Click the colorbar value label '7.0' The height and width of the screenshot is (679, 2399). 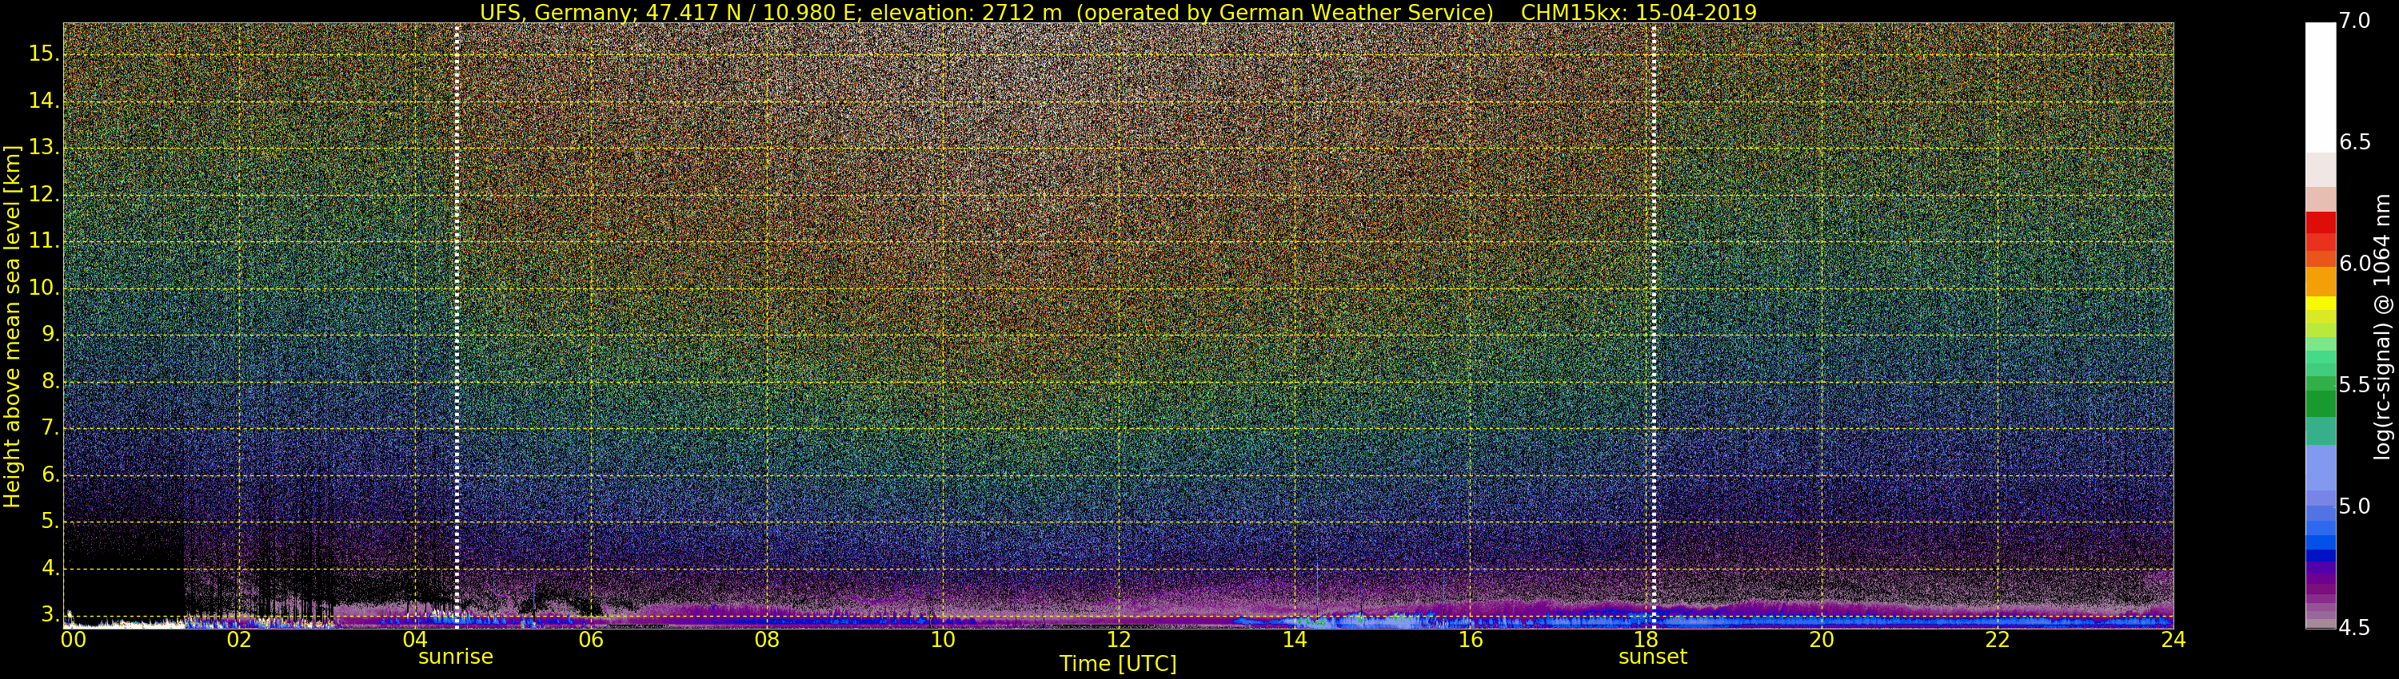[x=2354, y=22]
